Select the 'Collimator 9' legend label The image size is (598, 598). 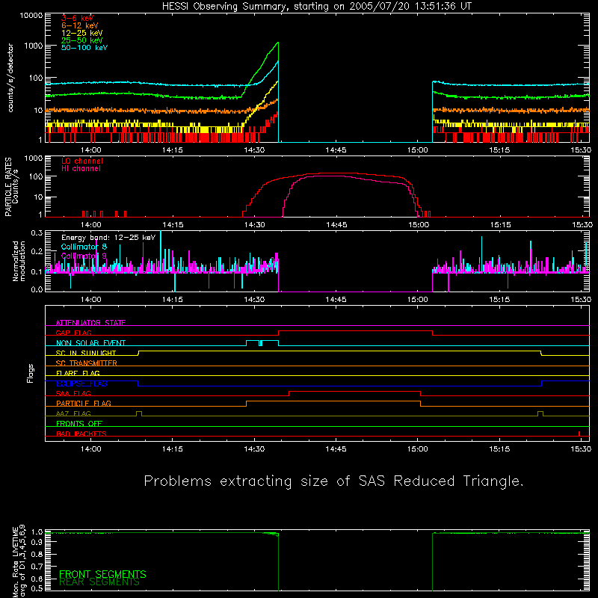84,256
